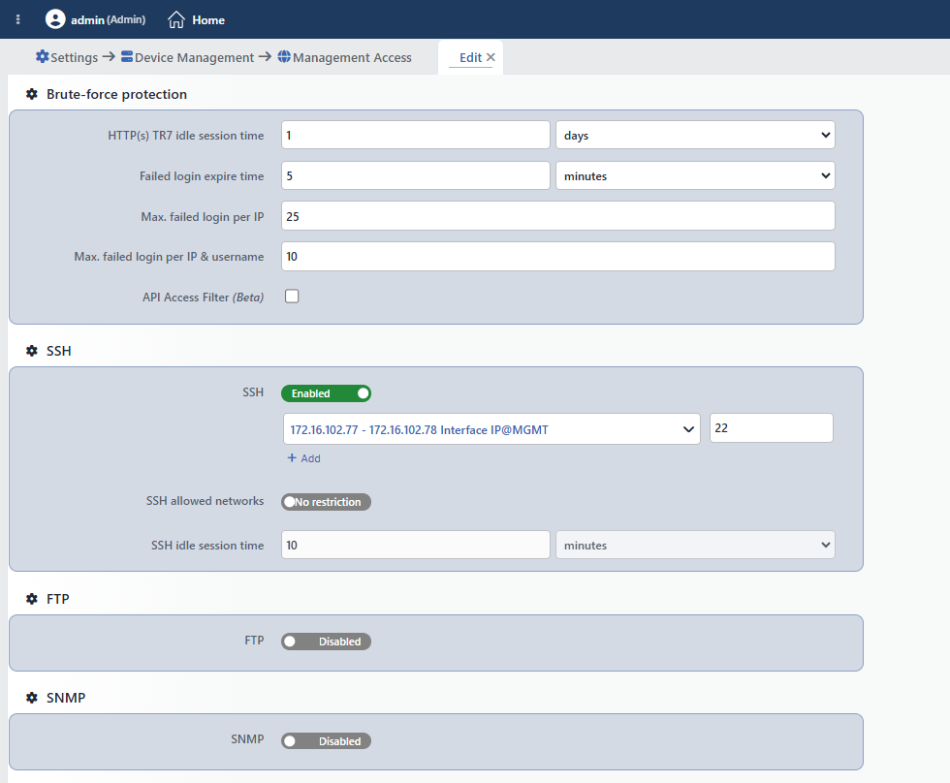Open the days unit dropdown for idle session
The image size is (950, 783).
click(x=696, y=135)
